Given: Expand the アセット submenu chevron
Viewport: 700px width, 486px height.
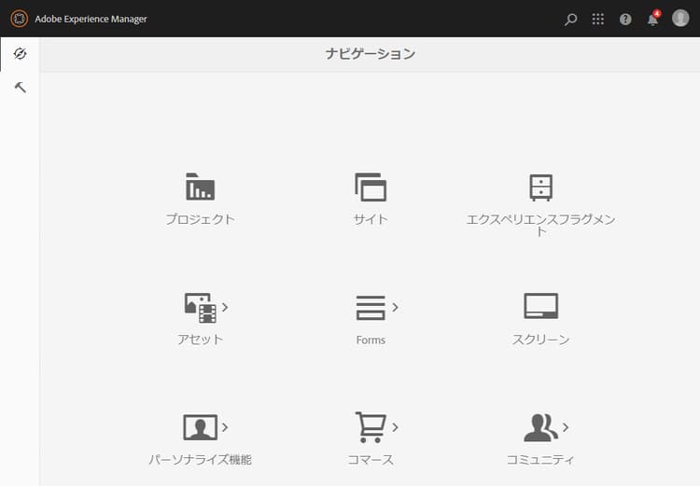Looking at the screenshot, I should (225, 308).
